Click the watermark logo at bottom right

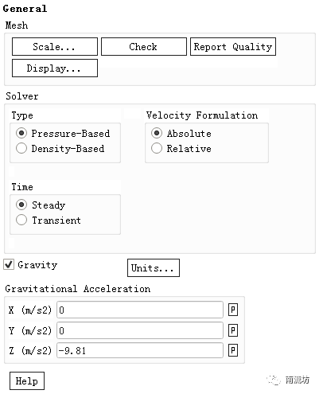coord(288,380)
